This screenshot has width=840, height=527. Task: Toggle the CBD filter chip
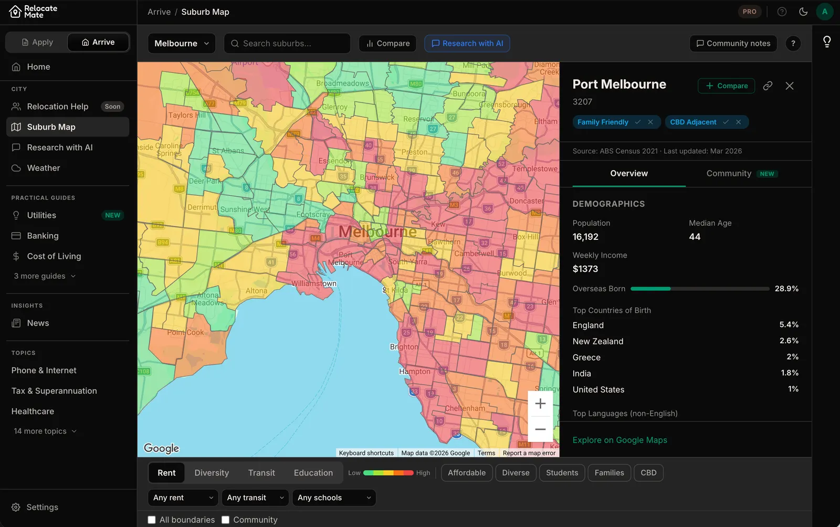click(648, 473)
